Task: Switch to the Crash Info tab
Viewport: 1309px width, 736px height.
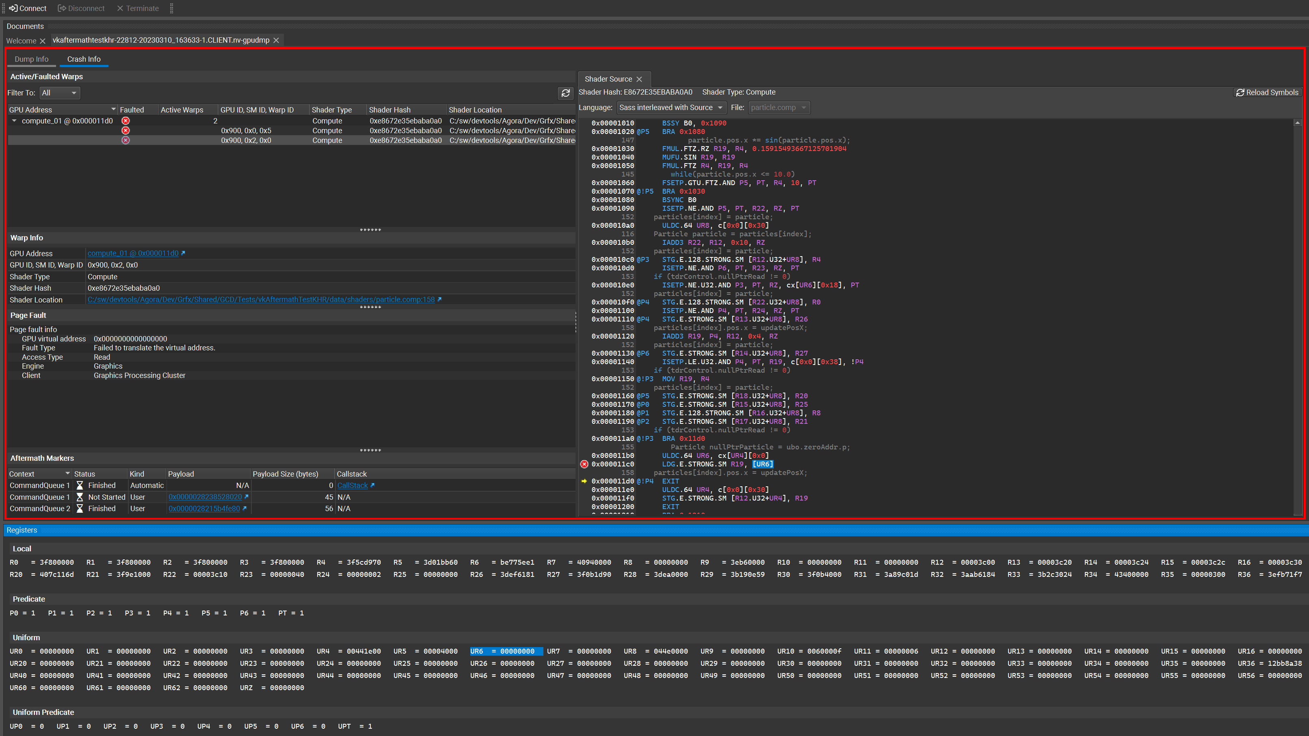Action: [84, 59]
